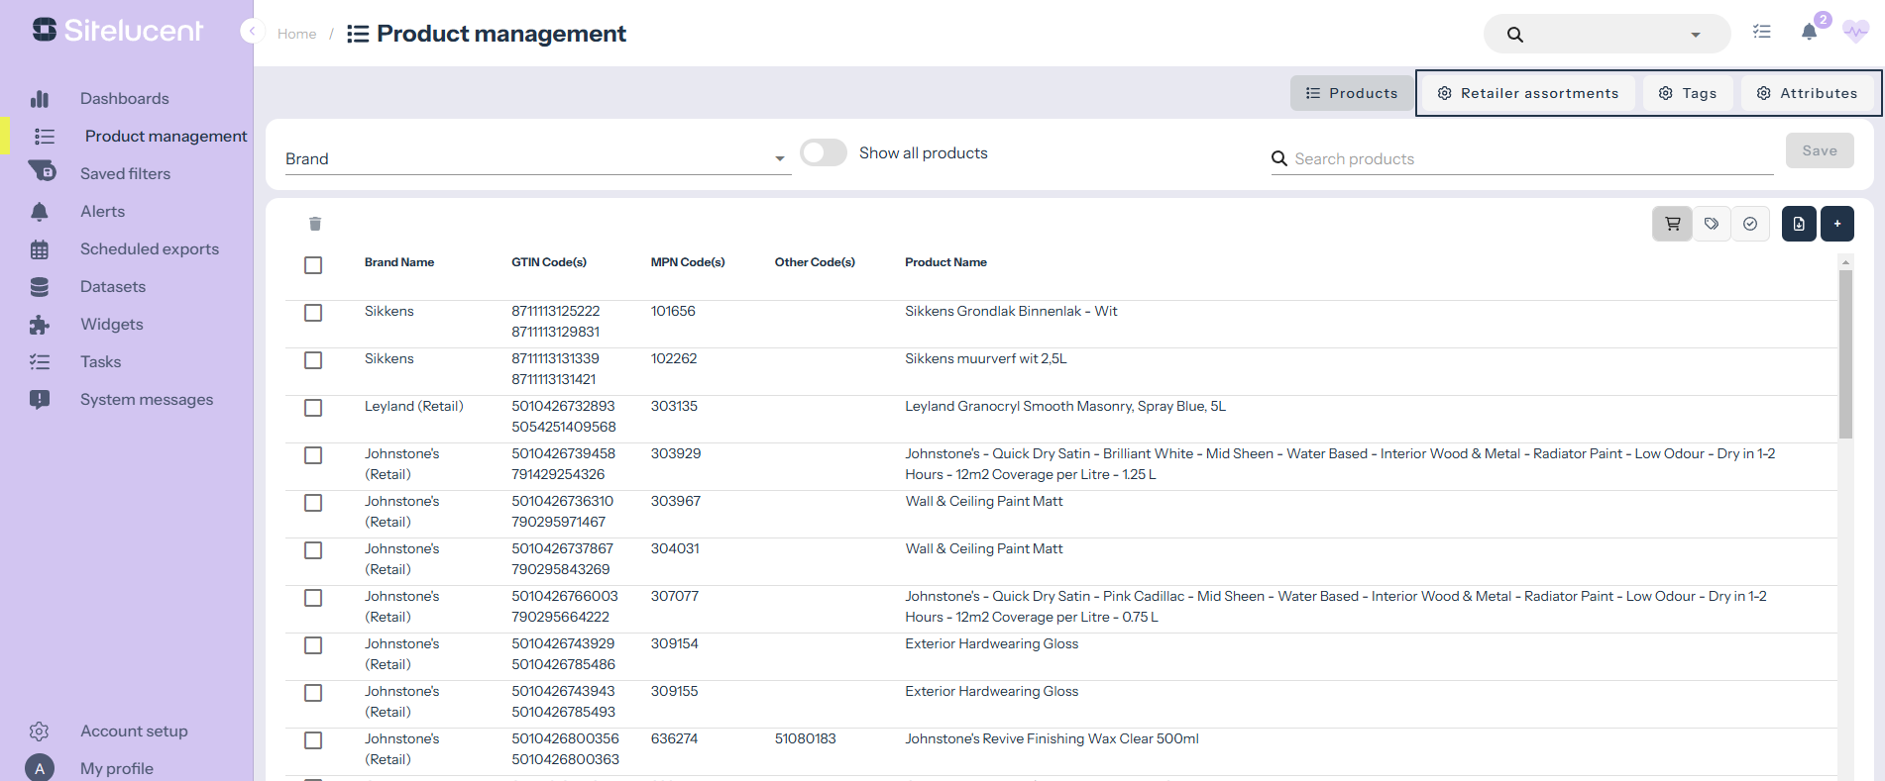
Task: Expand the Brand dropdown
Action: click(x=779, y=159)
